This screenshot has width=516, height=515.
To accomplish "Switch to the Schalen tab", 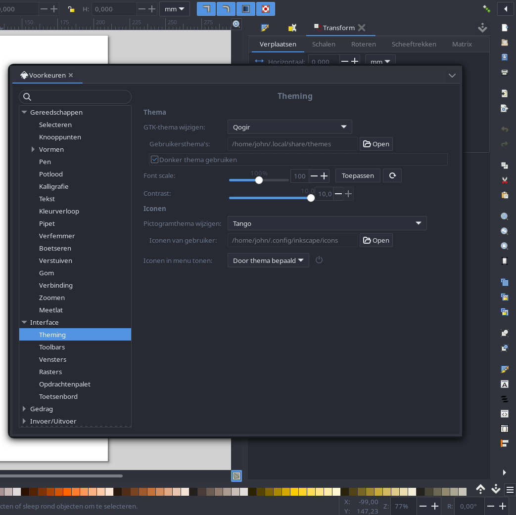I will click(x=324, y=44).
